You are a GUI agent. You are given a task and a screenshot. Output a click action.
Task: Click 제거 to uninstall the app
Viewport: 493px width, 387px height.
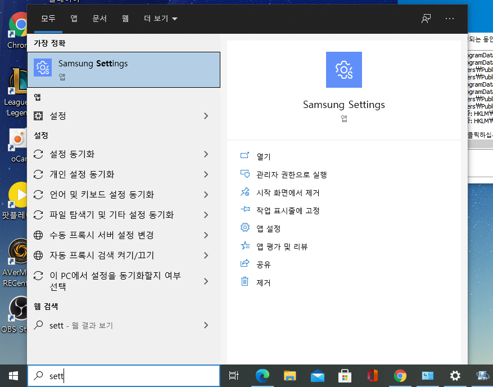click(x=256, y=282)
